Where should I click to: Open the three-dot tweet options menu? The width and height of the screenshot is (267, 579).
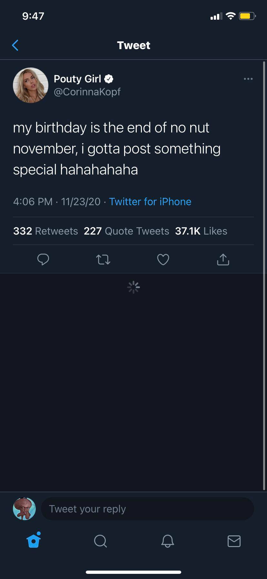click(x=248, y=79)
